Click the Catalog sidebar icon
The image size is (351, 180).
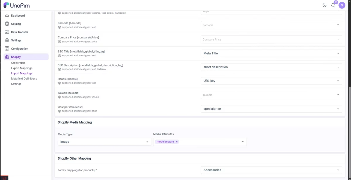pyautogui.click(x=7, y=24)
